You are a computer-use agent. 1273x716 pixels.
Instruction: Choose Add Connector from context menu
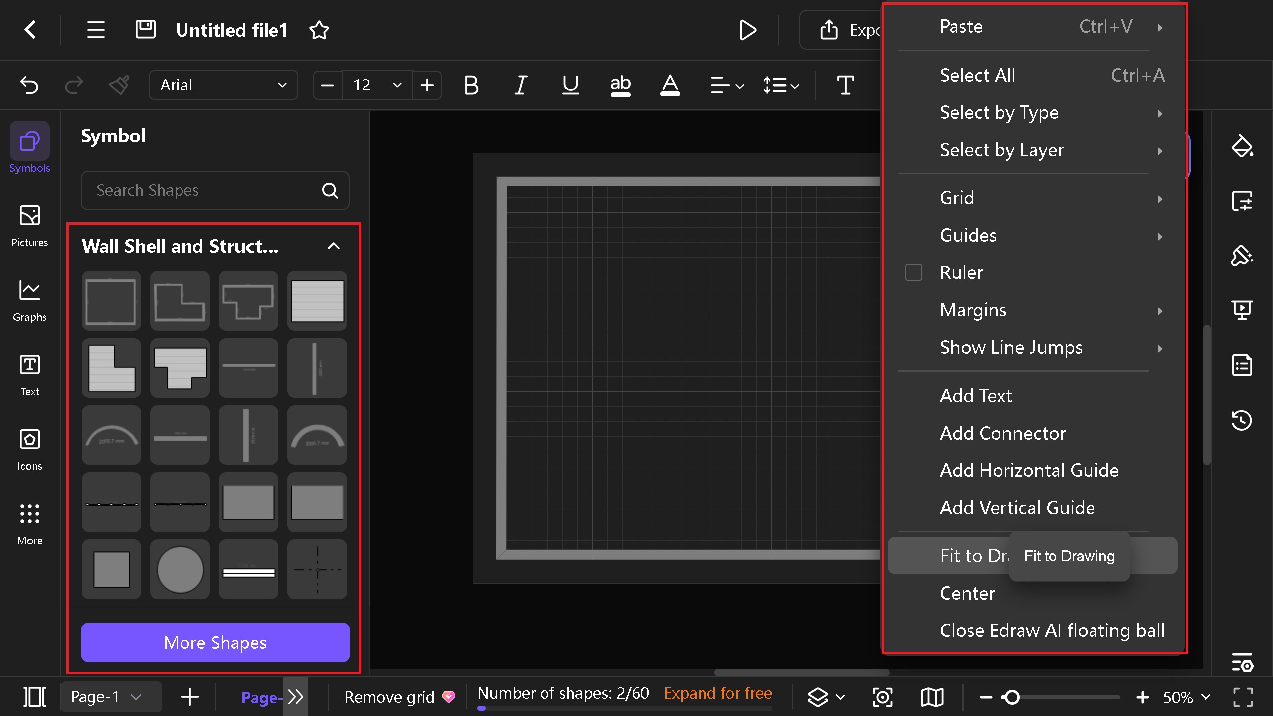coord(1032,433)
